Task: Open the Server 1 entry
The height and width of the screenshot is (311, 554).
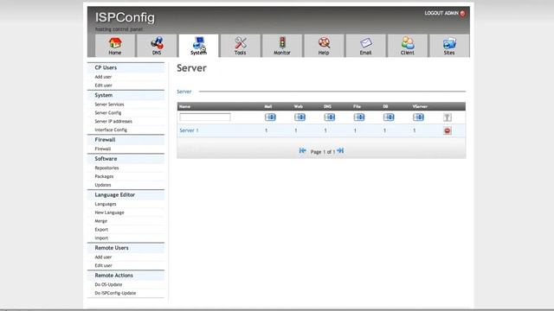Action: coord(189,130)
